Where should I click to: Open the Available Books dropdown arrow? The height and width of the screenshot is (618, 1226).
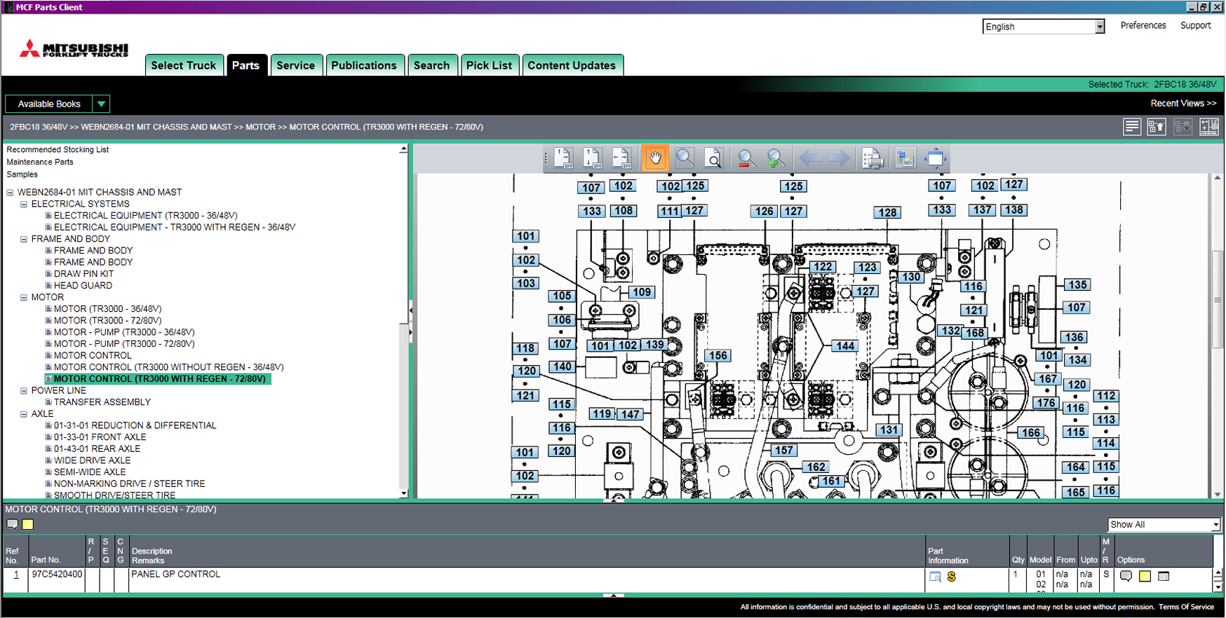pos(102,104)
